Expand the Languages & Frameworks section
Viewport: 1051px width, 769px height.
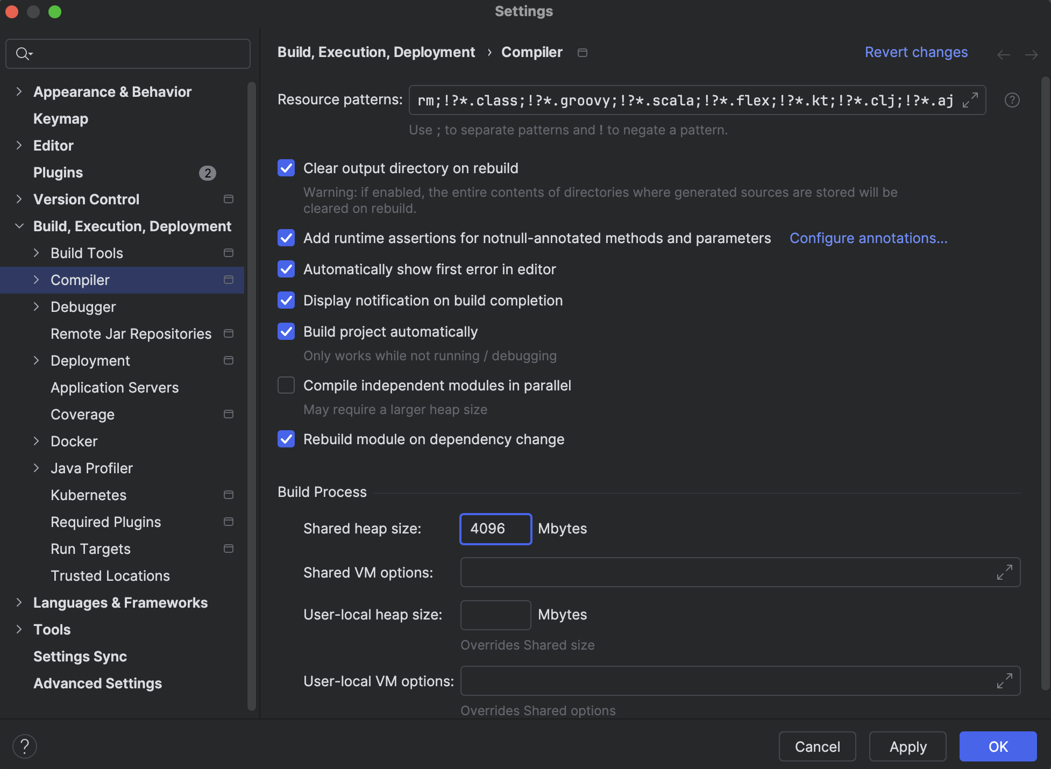[19, 602]
